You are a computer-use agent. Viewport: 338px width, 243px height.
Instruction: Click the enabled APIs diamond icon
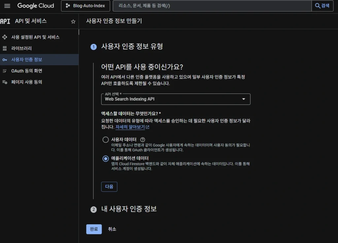[x=5, y=37]
